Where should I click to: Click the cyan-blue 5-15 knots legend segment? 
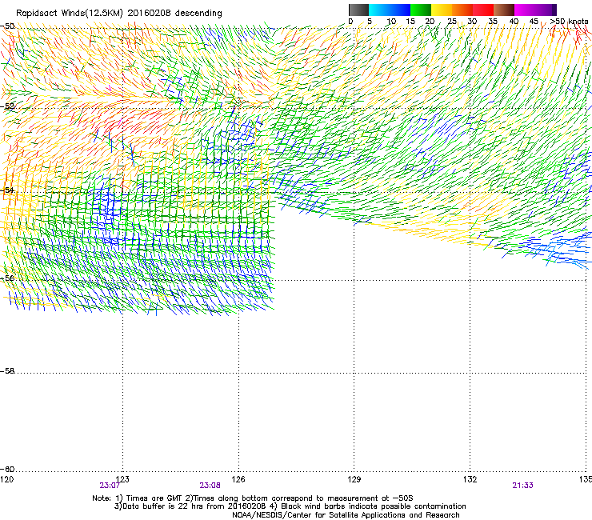coord(390,10)
